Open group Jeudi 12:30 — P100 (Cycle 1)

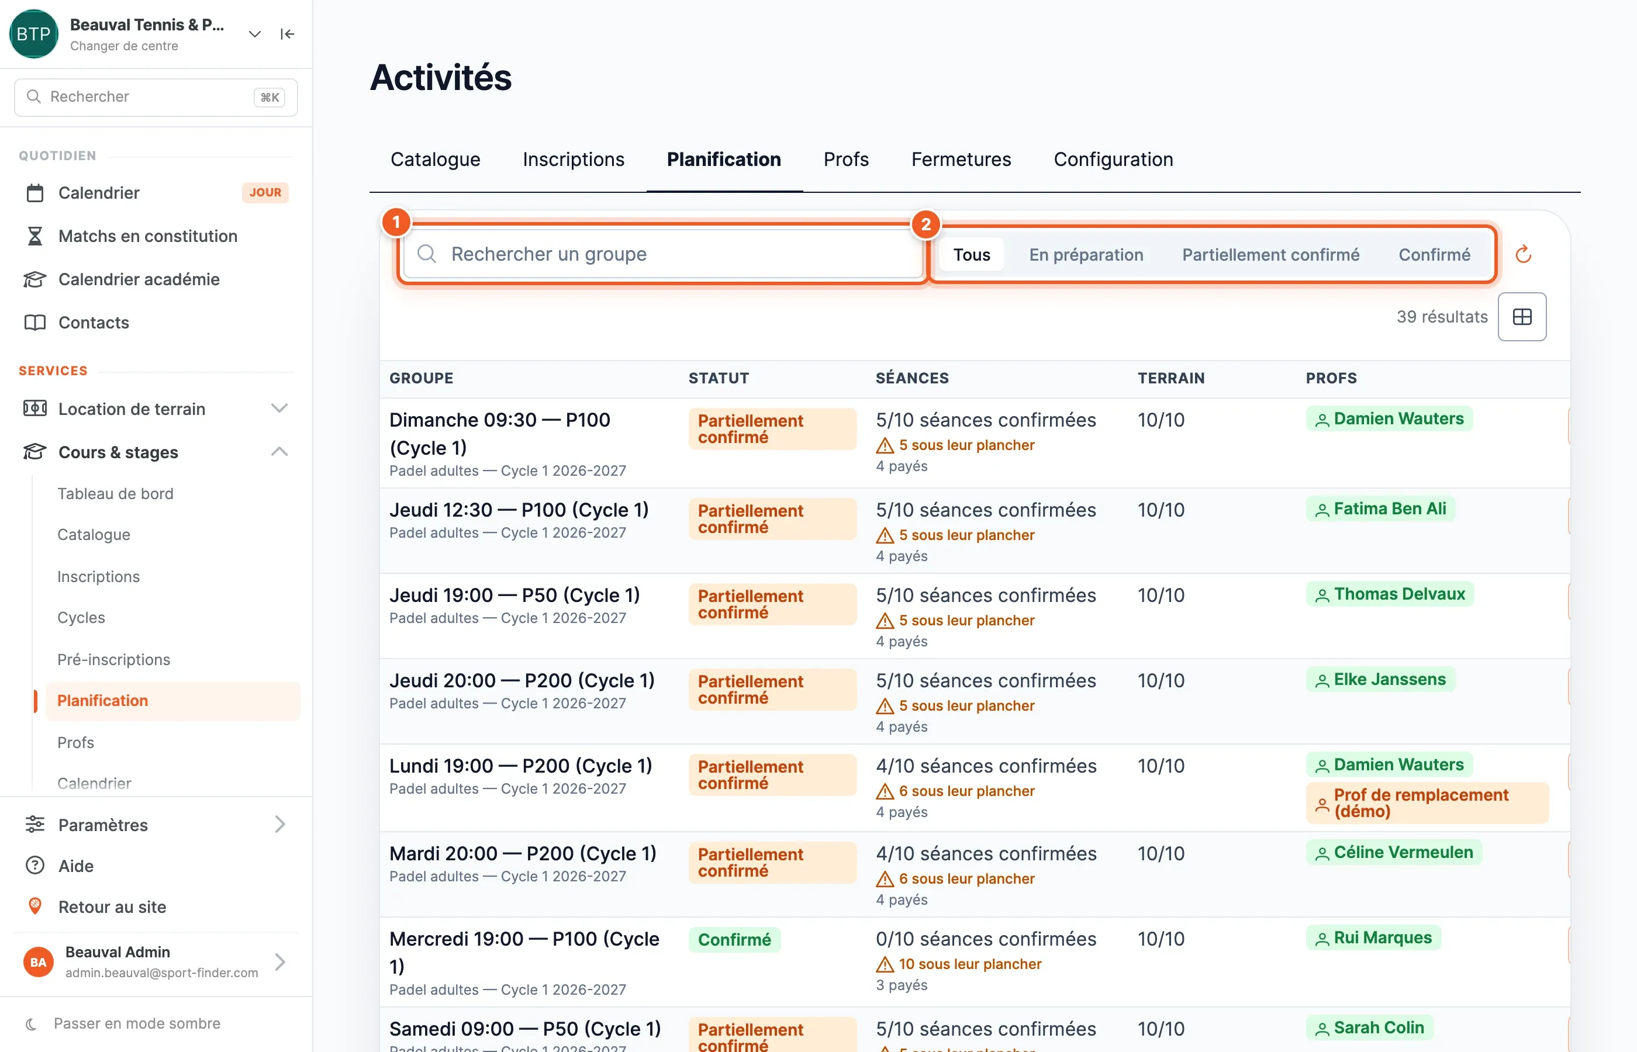(x=519, y=510)
